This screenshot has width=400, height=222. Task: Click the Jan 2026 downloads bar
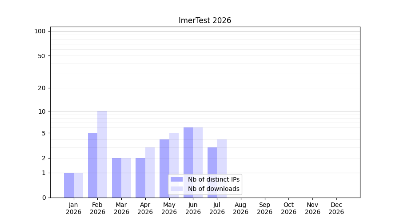(x=78, y=185)
